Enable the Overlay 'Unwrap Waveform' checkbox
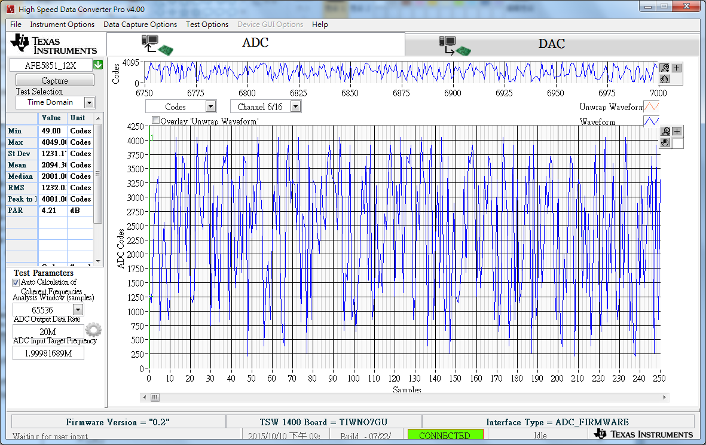The image size is (706, 445). pos(156,120)
